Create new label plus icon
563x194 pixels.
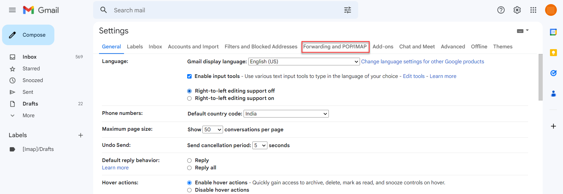pos(81,135)
